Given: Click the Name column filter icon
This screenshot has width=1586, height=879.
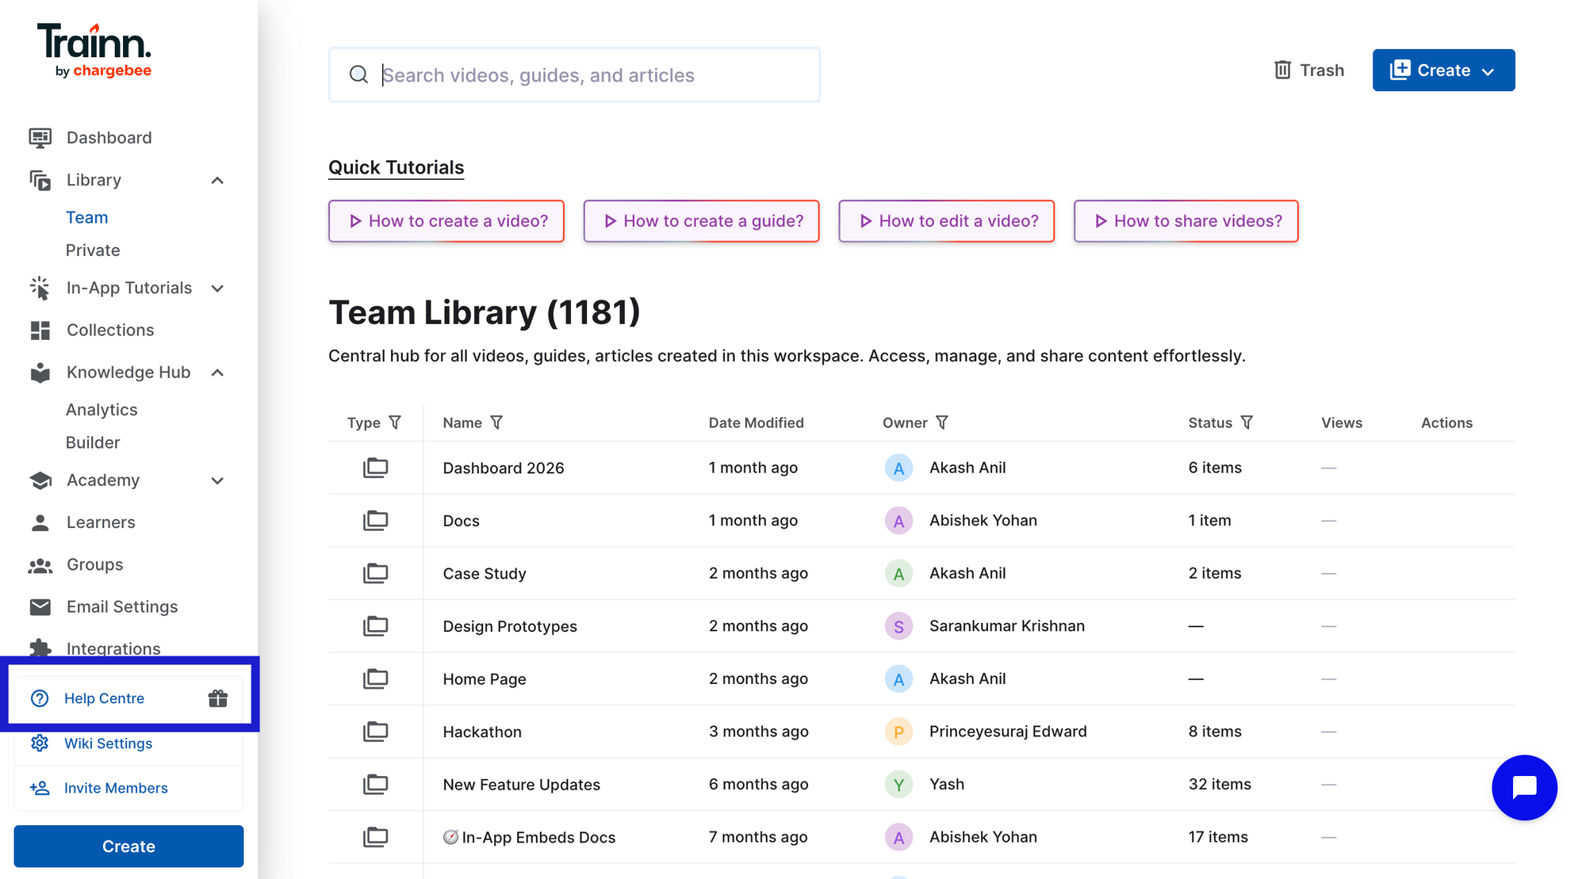Looking at the screenshot, I should 496,422.
